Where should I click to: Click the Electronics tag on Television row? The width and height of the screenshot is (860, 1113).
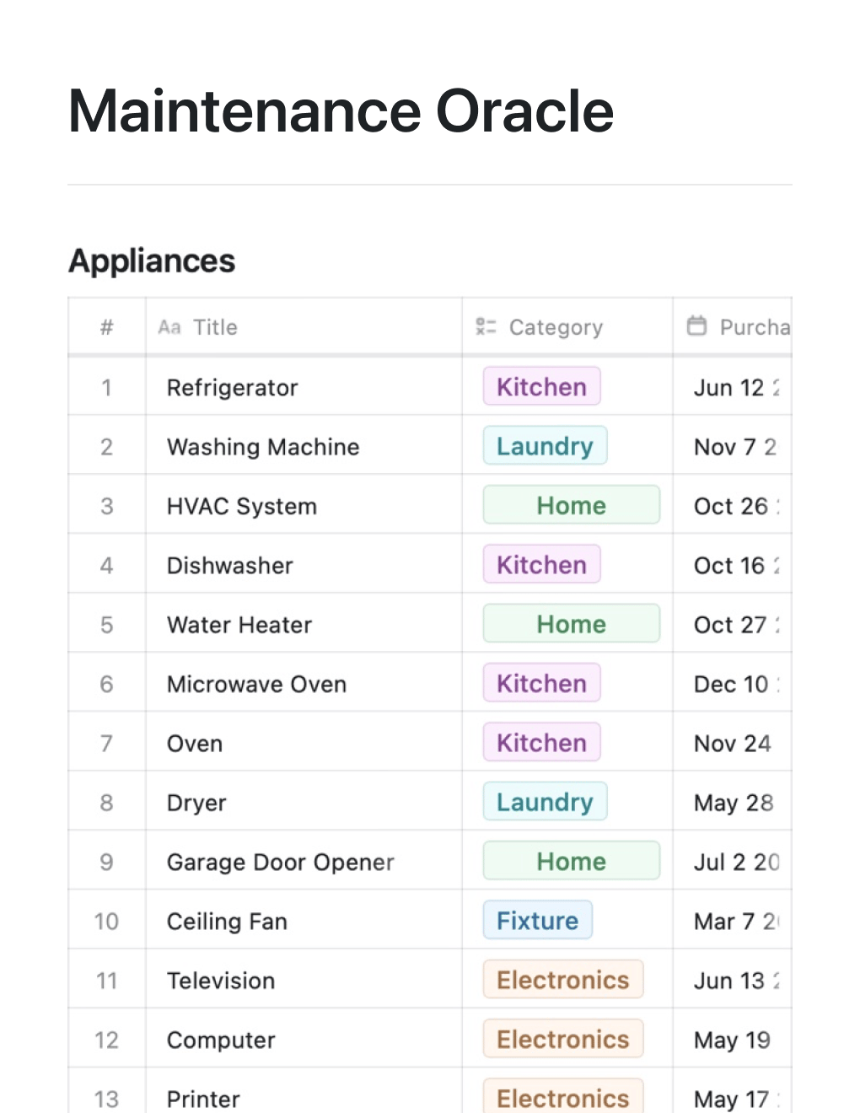[562, 980]
